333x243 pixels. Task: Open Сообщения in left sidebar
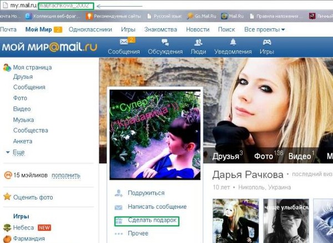(29, 87)
